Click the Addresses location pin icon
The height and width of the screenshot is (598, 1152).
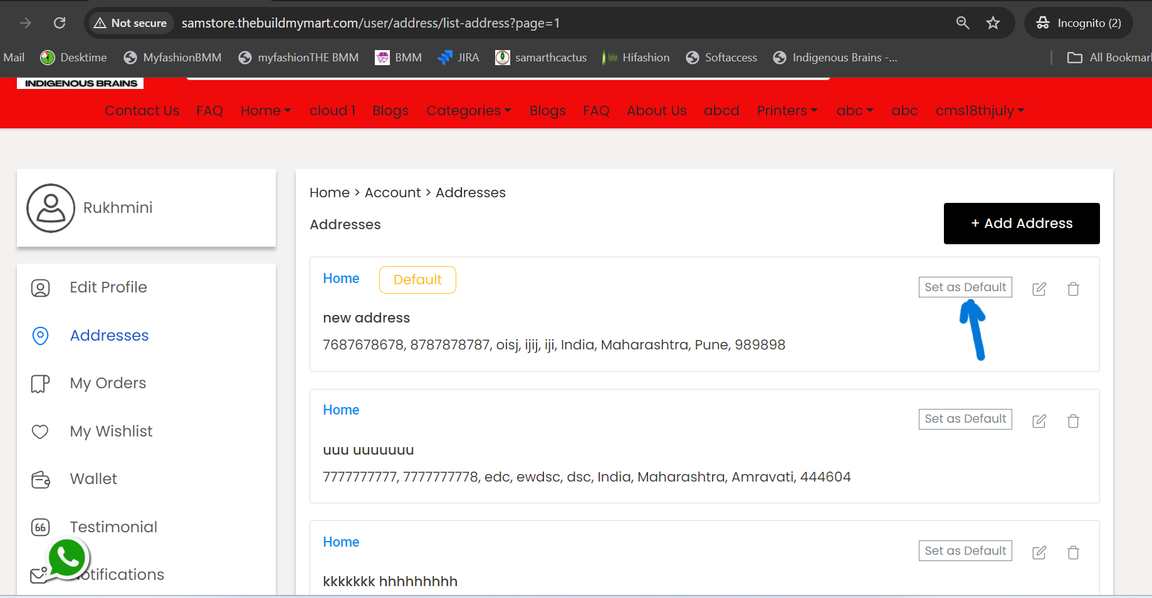40,336
